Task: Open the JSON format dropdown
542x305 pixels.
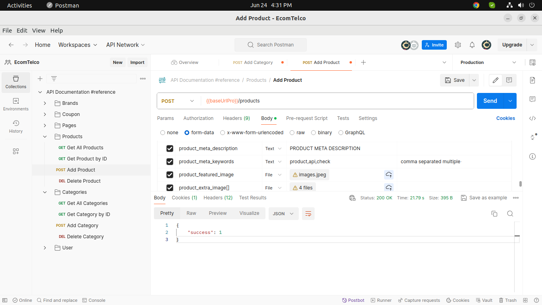Action: click(x=283, y=214)
